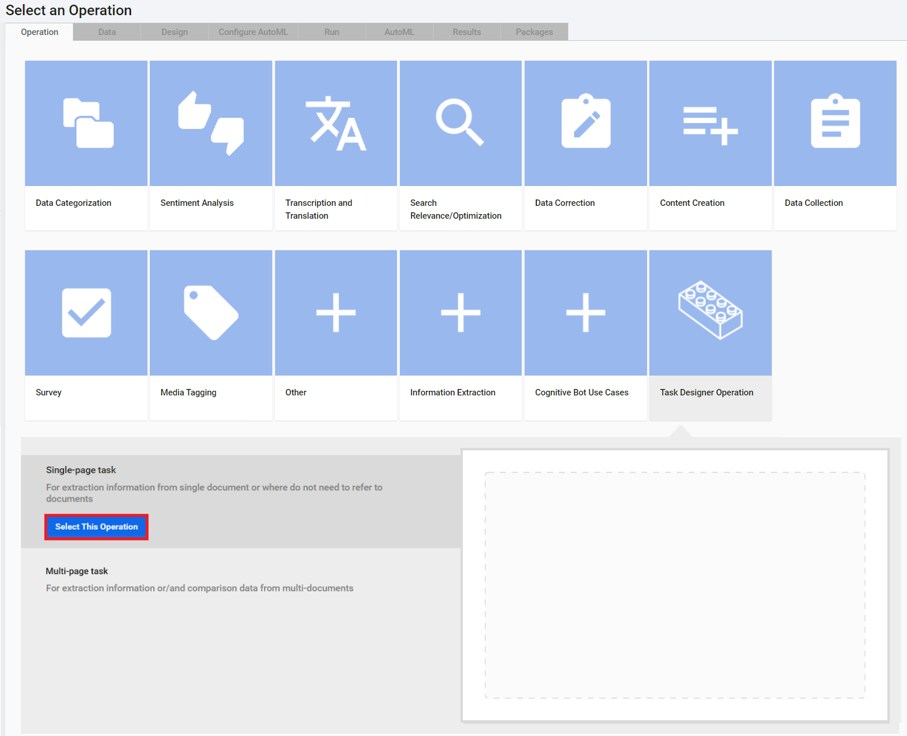Click the Survey label
The height and width of the screenshot is (736, 907).
pos(48,392)
